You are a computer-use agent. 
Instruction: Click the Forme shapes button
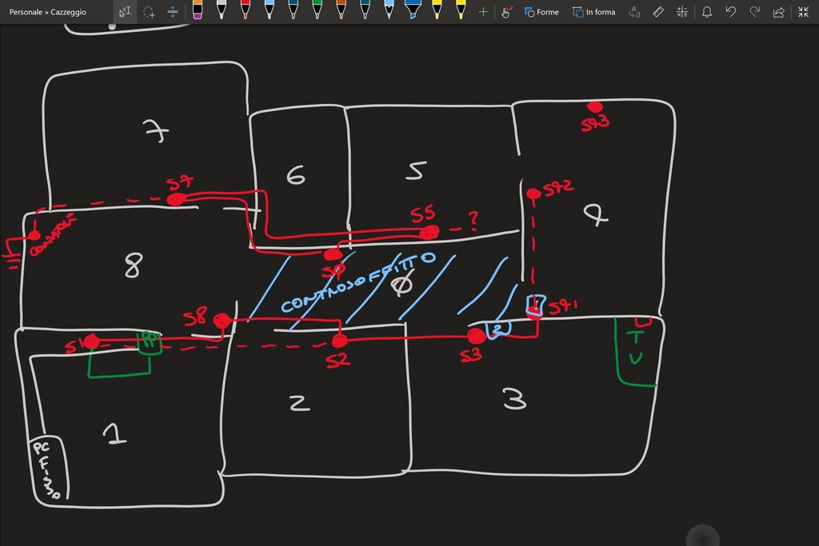(x=541, y=12)
